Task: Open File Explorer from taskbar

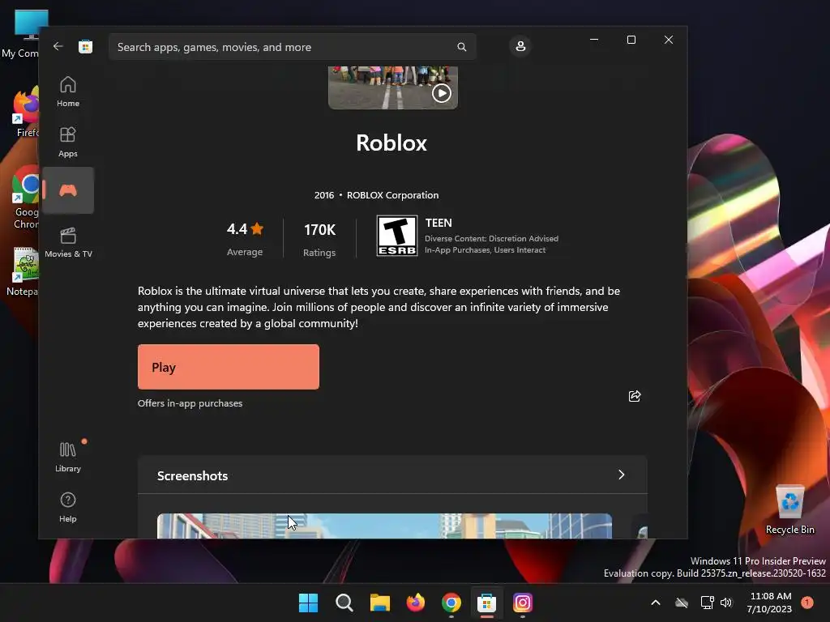Action: coord(379,603)
